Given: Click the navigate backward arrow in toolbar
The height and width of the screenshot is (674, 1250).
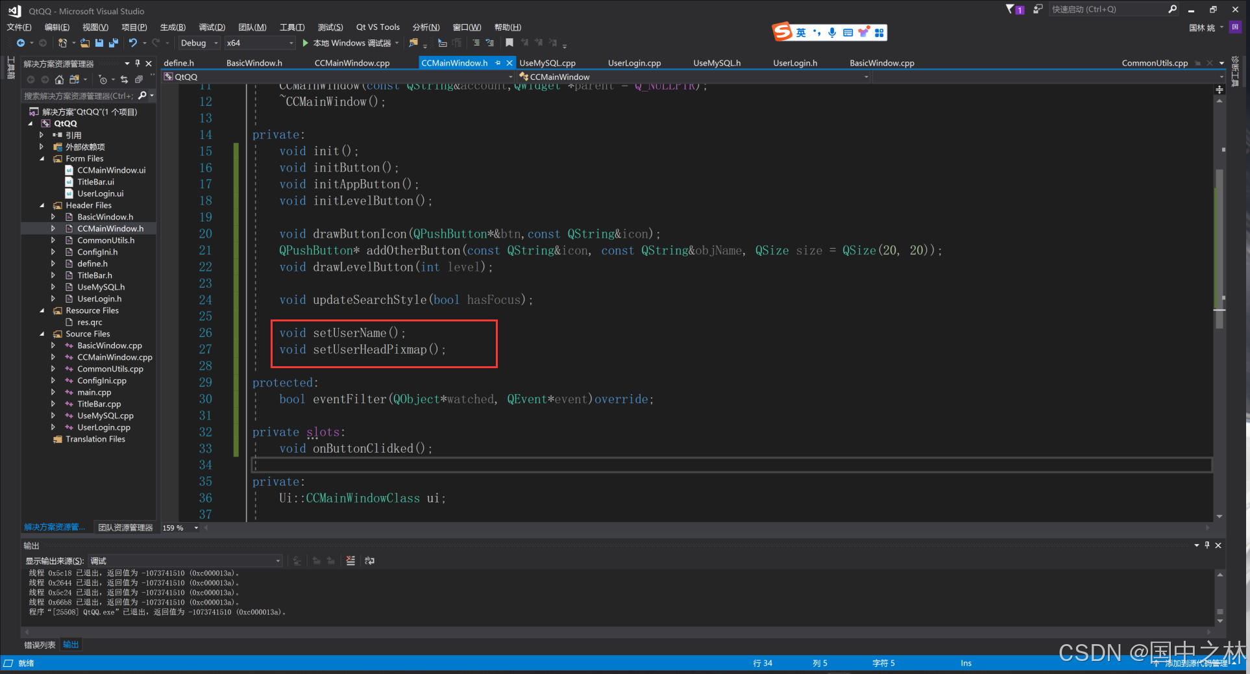Looking at the screenshot, I should click(x=21, y=43).
